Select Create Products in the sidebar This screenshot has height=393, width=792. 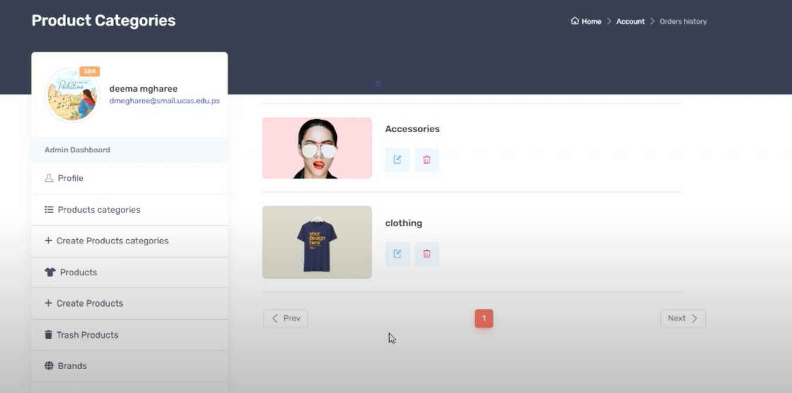[129, 304]
